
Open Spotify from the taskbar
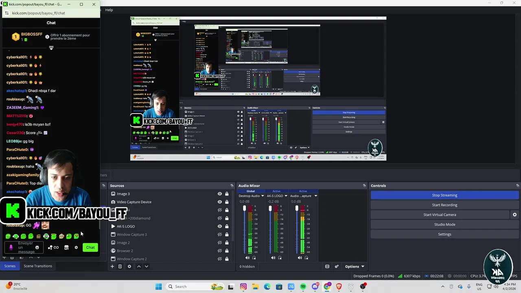[x=303, y=286]
